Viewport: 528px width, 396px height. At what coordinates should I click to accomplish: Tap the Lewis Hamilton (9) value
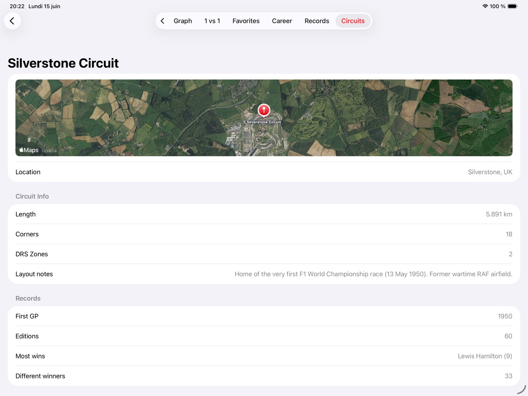pyautogui.click(x=485, y=356)
